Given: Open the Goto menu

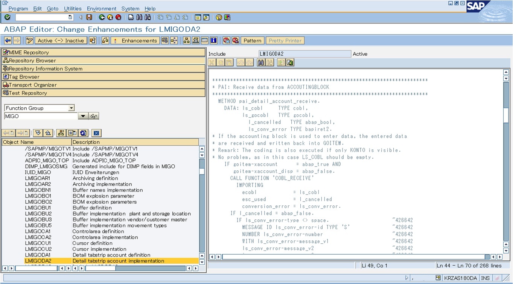Looking at the screenshot, I should [53, 8].
